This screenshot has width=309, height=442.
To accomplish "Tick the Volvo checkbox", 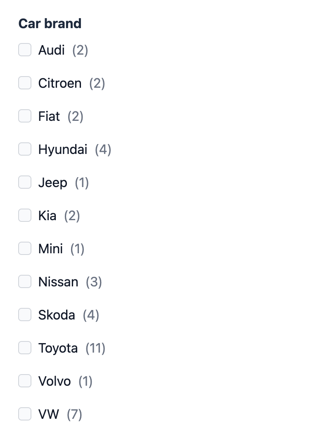I will [x=25, y=381].
